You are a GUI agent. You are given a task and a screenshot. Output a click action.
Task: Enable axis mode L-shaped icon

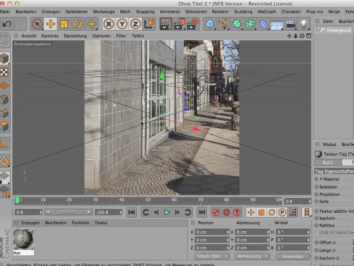click(4, 144)
